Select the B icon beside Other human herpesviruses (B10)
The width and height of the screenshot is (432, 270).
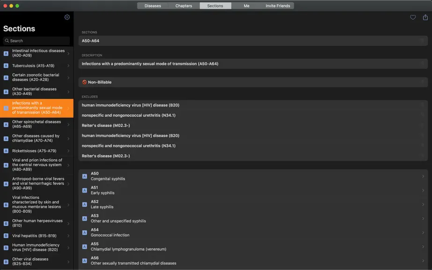[x=6, y=223]
